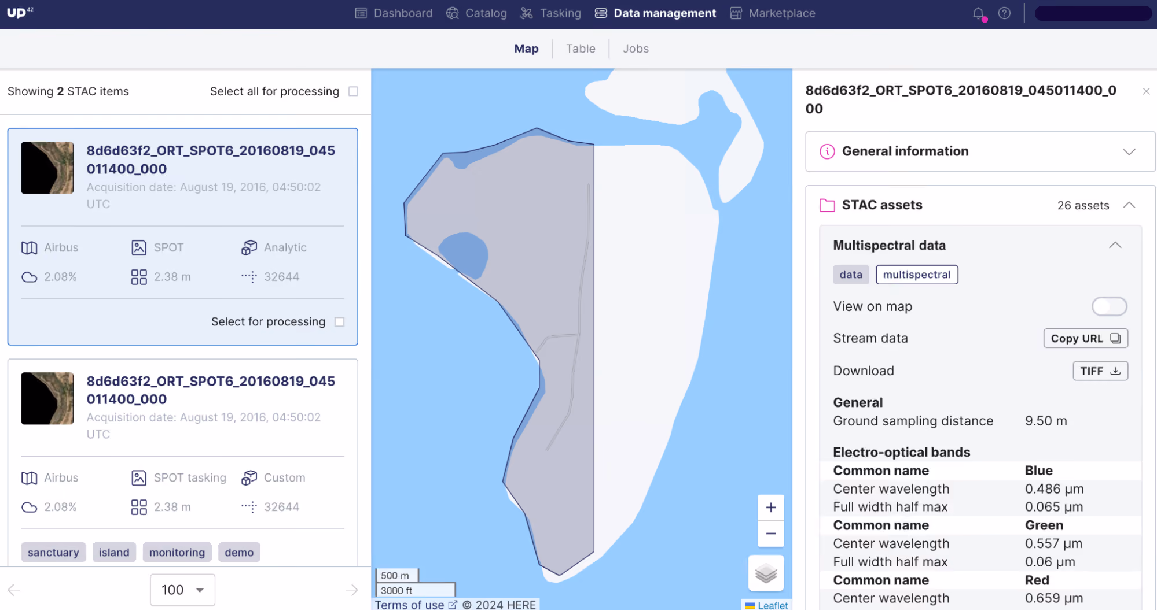Go to next page arrow
The width and height of the screenshot is (1157, 611).
click(x=351, y=590)
